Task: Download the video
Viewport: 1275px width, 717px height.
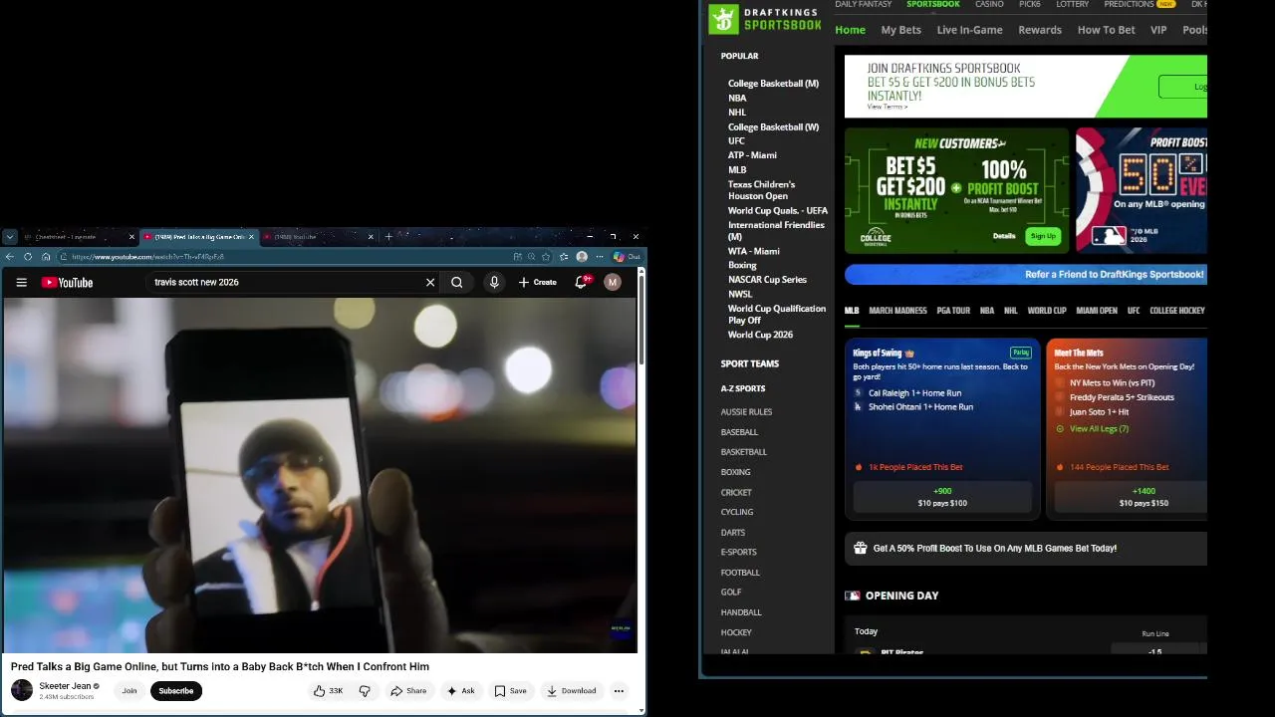Action: pos(571,690)
